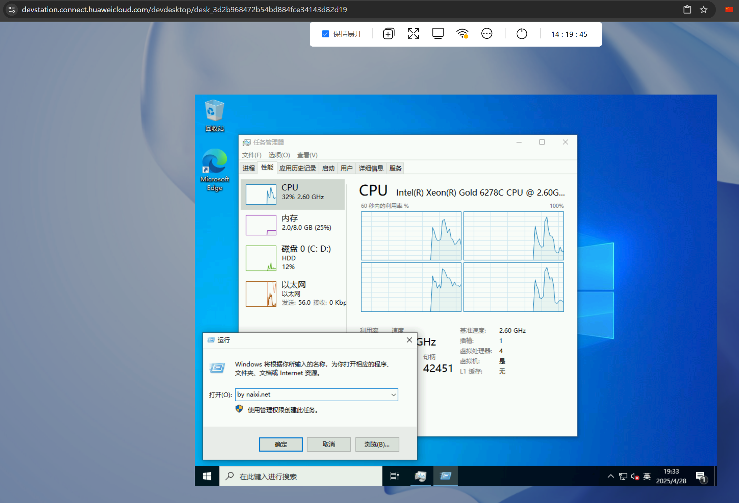Expand hidden system tray icons chevron
Viewport: 739px width, 503px height.
[611, 476]
